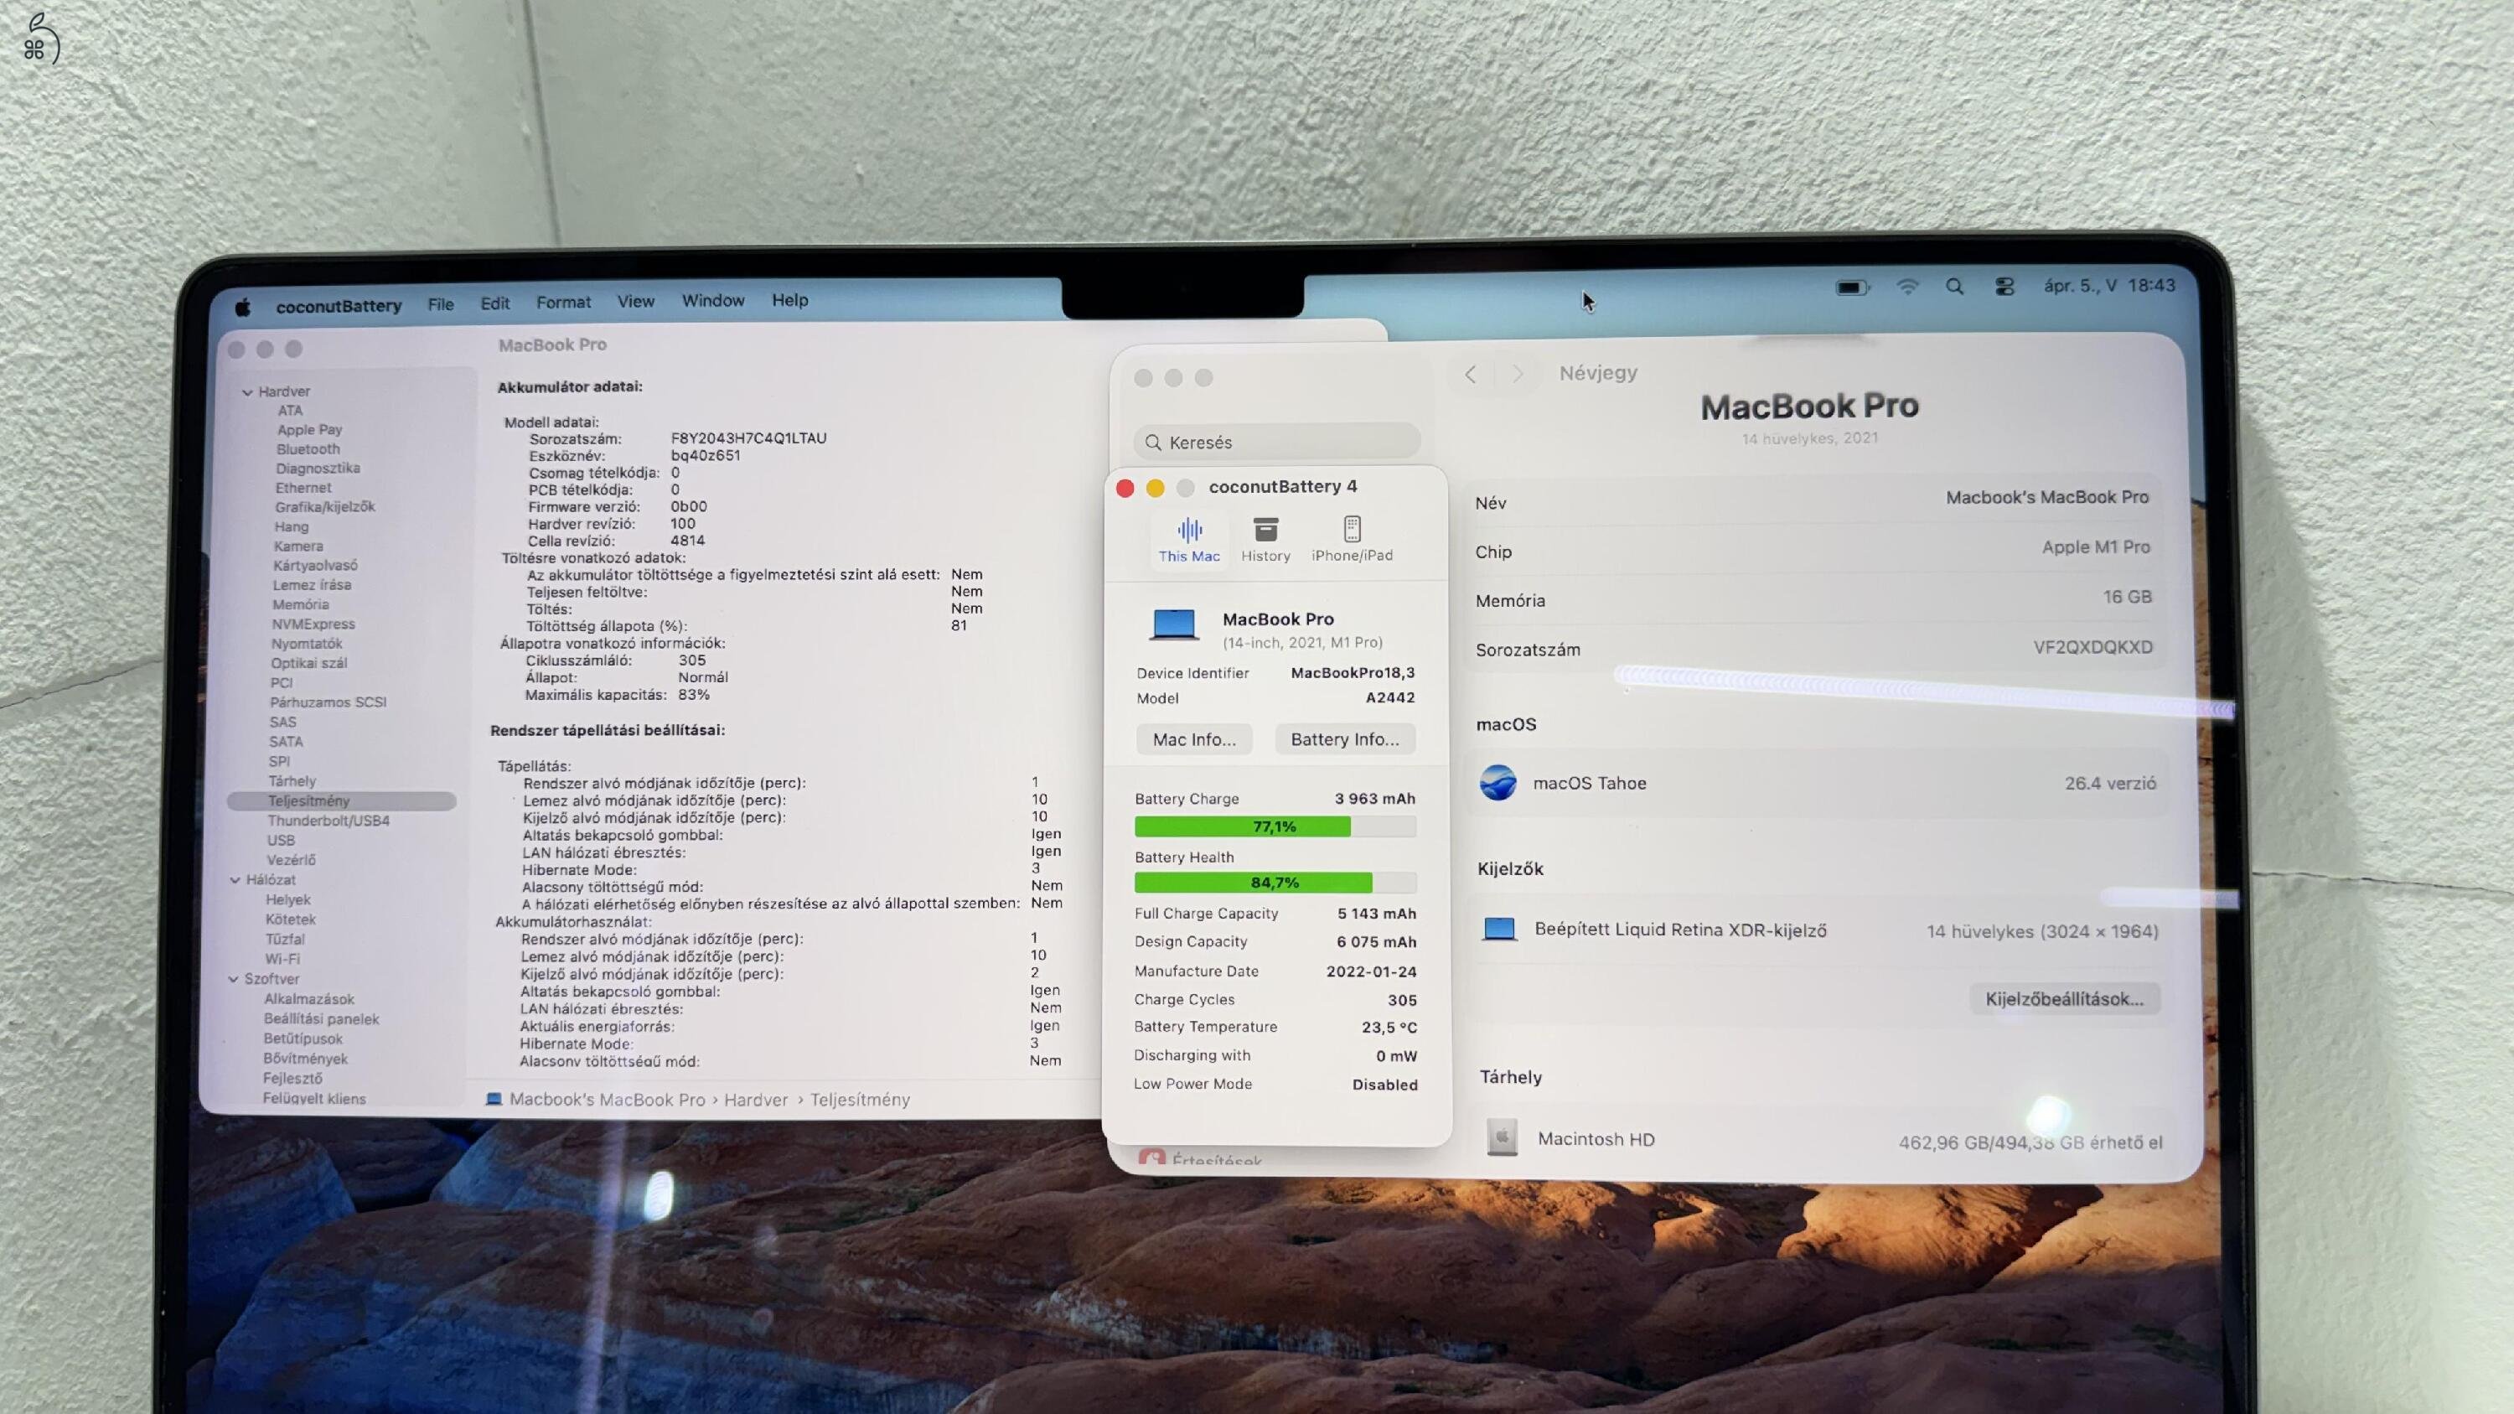Click Hardver in the path bar

755,1100
